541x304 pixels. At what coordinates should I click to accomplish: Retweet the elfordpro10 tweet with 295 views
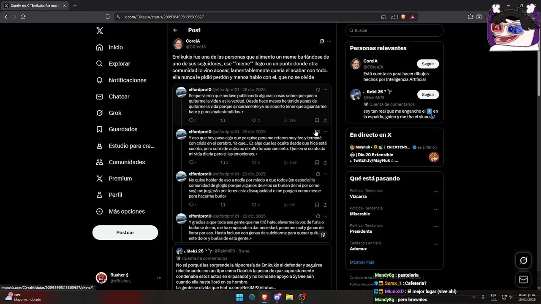[x=223, y=120]
